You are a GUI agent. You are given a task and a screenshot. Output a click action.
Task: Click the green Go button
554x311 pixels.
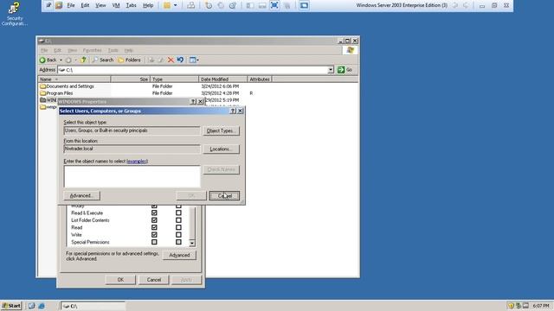[345, 70]
